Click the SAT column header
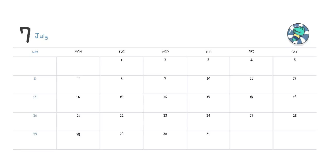 tap(294, 52)
